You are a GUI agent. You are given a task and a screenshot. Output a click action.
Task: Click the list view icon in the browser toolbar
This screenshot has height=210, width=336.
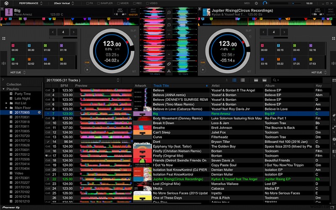[243, 80]
